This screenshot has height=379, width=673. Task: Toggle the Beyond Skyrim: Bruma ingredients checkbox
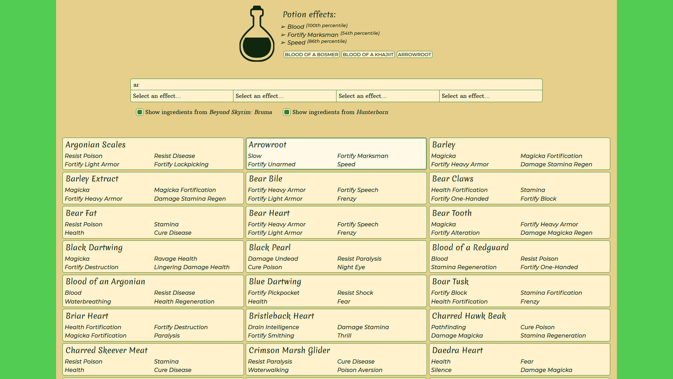(140, 112)
